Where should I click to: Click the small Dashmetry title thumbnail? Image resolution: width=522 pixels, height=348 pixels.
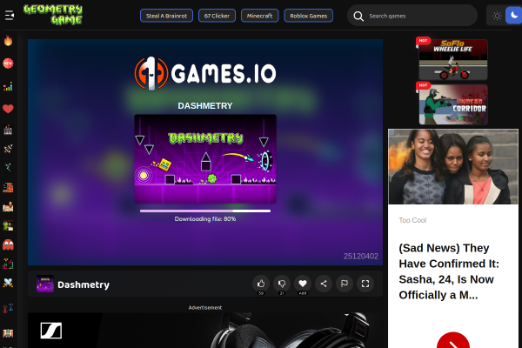click(x=45, y=284)
